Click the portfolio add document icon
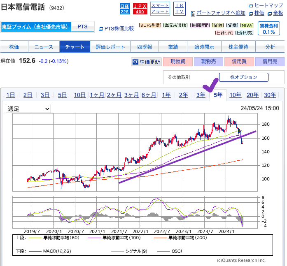 coord(193,14)
